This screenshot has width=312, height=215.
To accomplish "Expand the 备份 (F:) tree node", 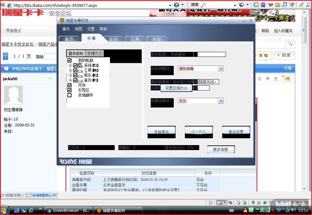I will tap(70, 80).
